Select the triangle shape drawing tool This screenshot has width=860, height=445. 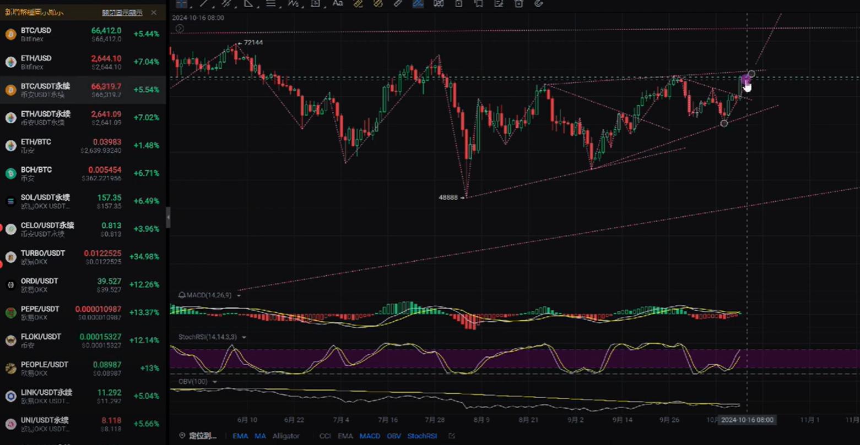[248, 3]
